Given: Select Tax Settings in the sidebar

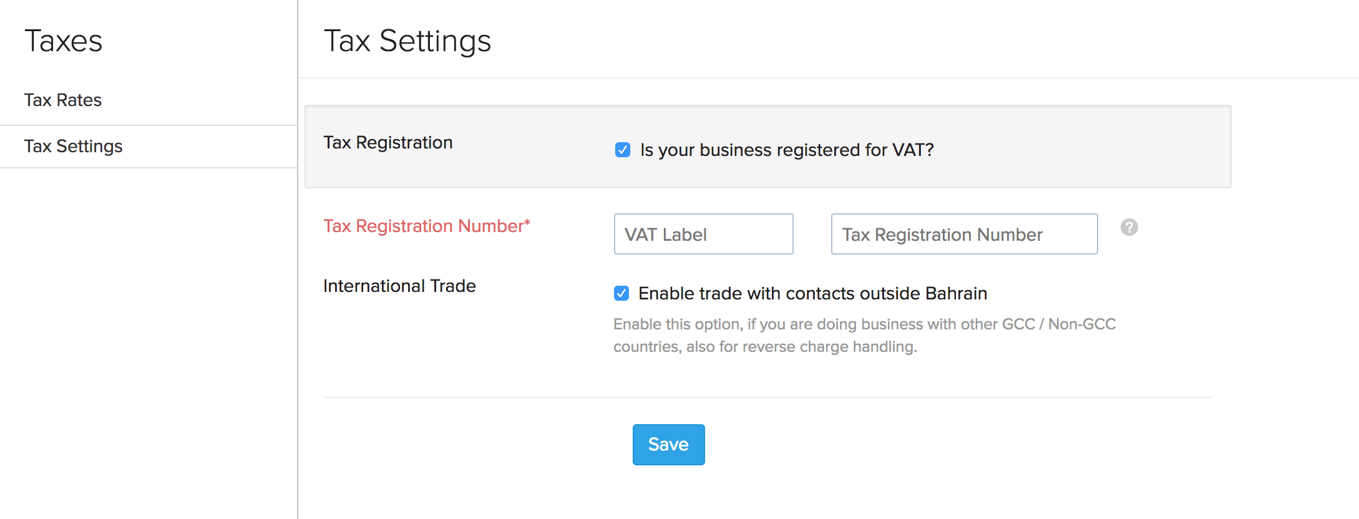Looking at the screenshot, I should point(73,146).
